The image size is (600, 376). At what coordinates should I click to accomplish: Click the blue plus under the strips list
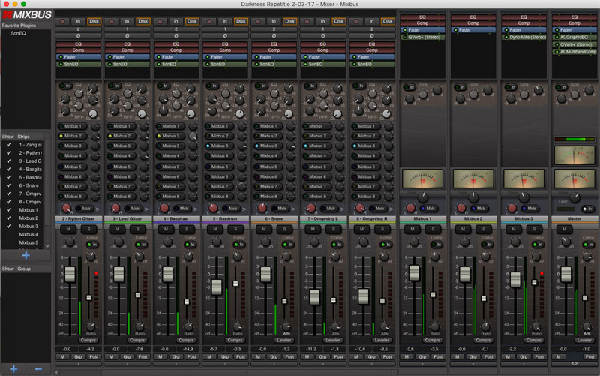coord(26,255)
